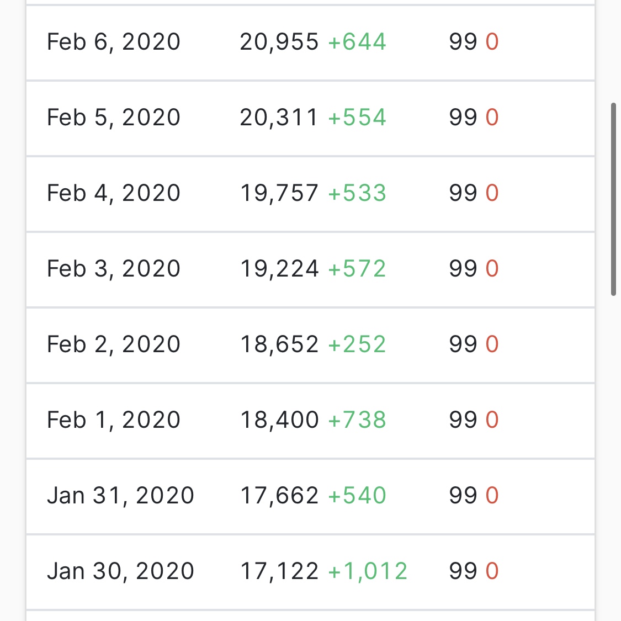Click the 18,652 total figure
This screenshot has width=621, height=621.
click(x=279, y=344)
